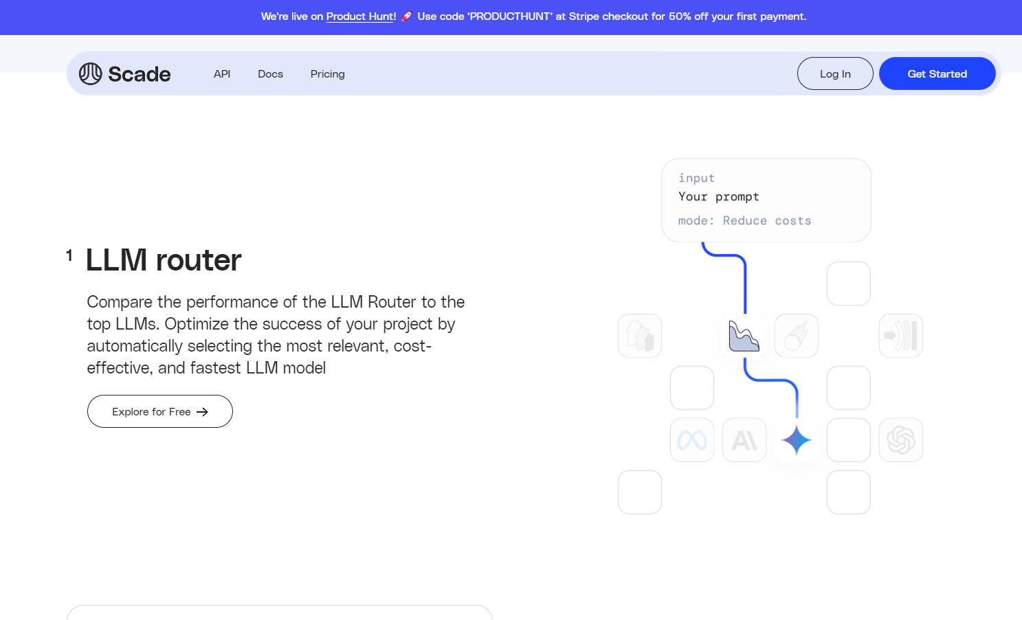
Task: Click the arrow-into-layers icon tile
Action: (x=900, y=336)
